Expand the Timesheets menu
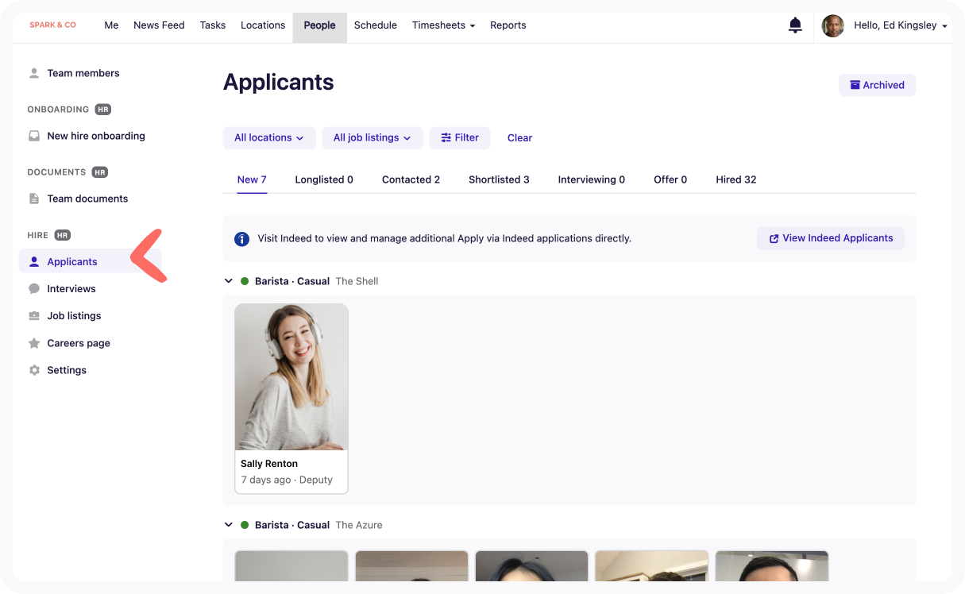Screen dimensions: 965x594 pos(443,25)
